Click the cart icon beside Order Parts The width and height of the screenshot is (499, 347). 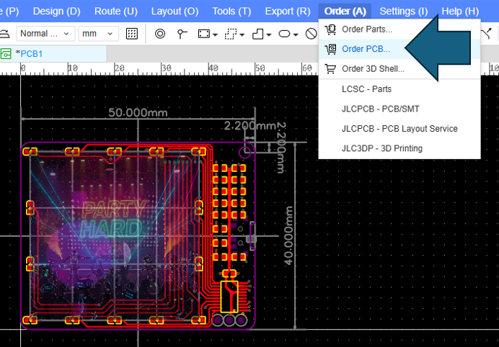coord(331,30)
